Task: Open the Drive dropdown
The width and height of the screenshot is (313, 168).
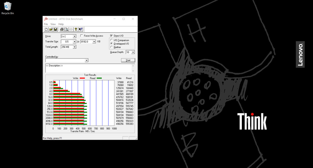Action: pos(74,36)
